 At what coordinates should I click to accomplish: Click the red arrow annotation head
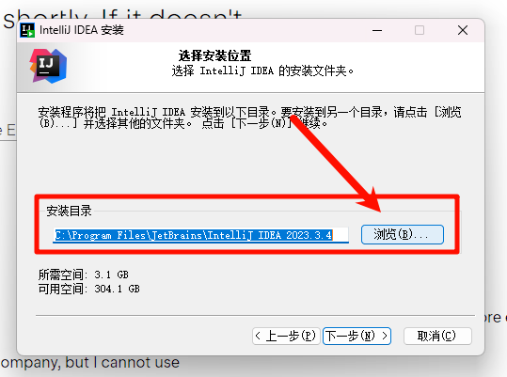(371, 199)
